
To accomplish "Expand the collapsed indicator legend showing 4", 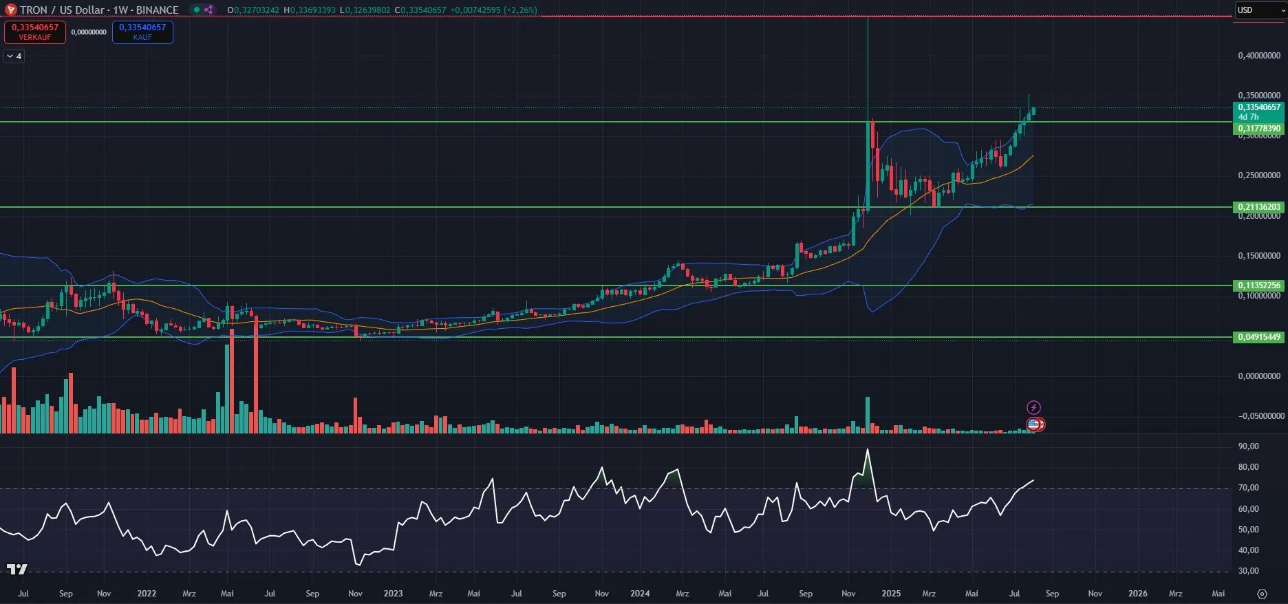I will [14, 56].
